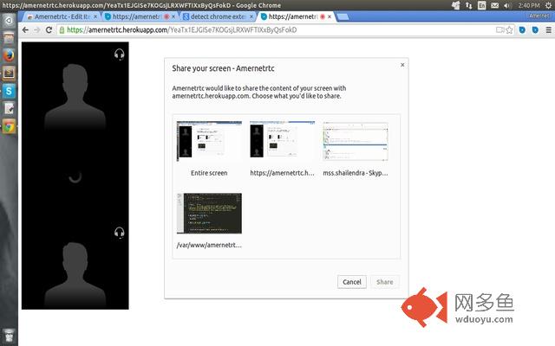Click the headphones icon on top video
The width and height of the screenshot is (555, 346).
(x=120, y=54)
